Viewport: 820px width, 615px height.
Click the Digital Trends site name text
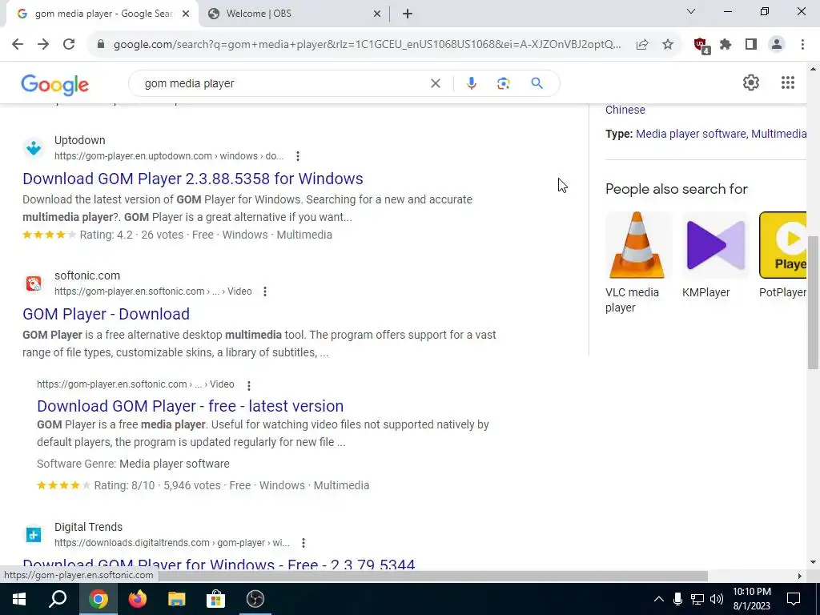click(x=88, y=527)
